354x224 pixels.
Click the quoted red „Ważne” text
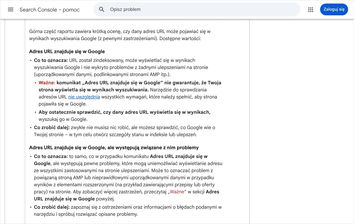[x=177, y=192]
